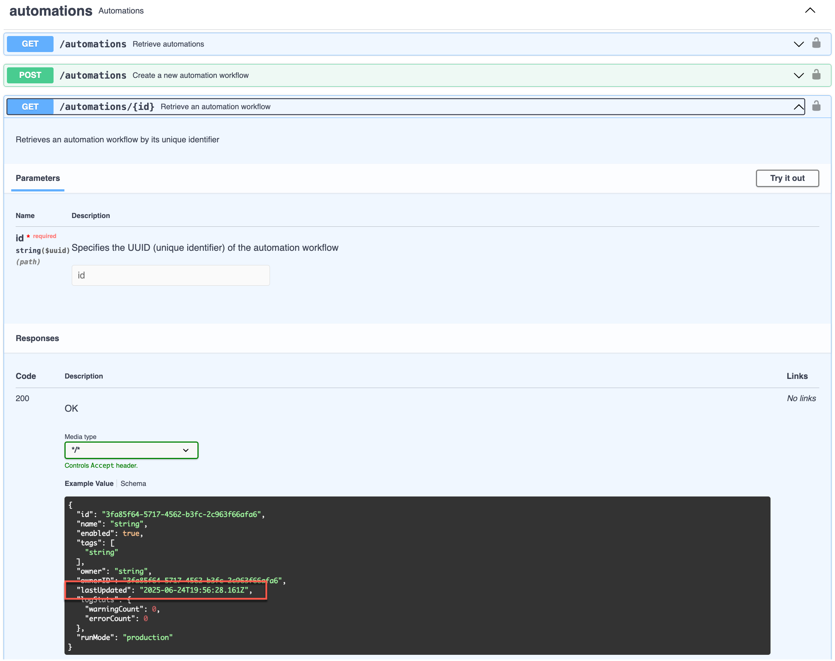Image resolution: width=835 pixels, height=661 pixels.
Task: Click the "owner": "string" line
Action: (x=114, y=571)
